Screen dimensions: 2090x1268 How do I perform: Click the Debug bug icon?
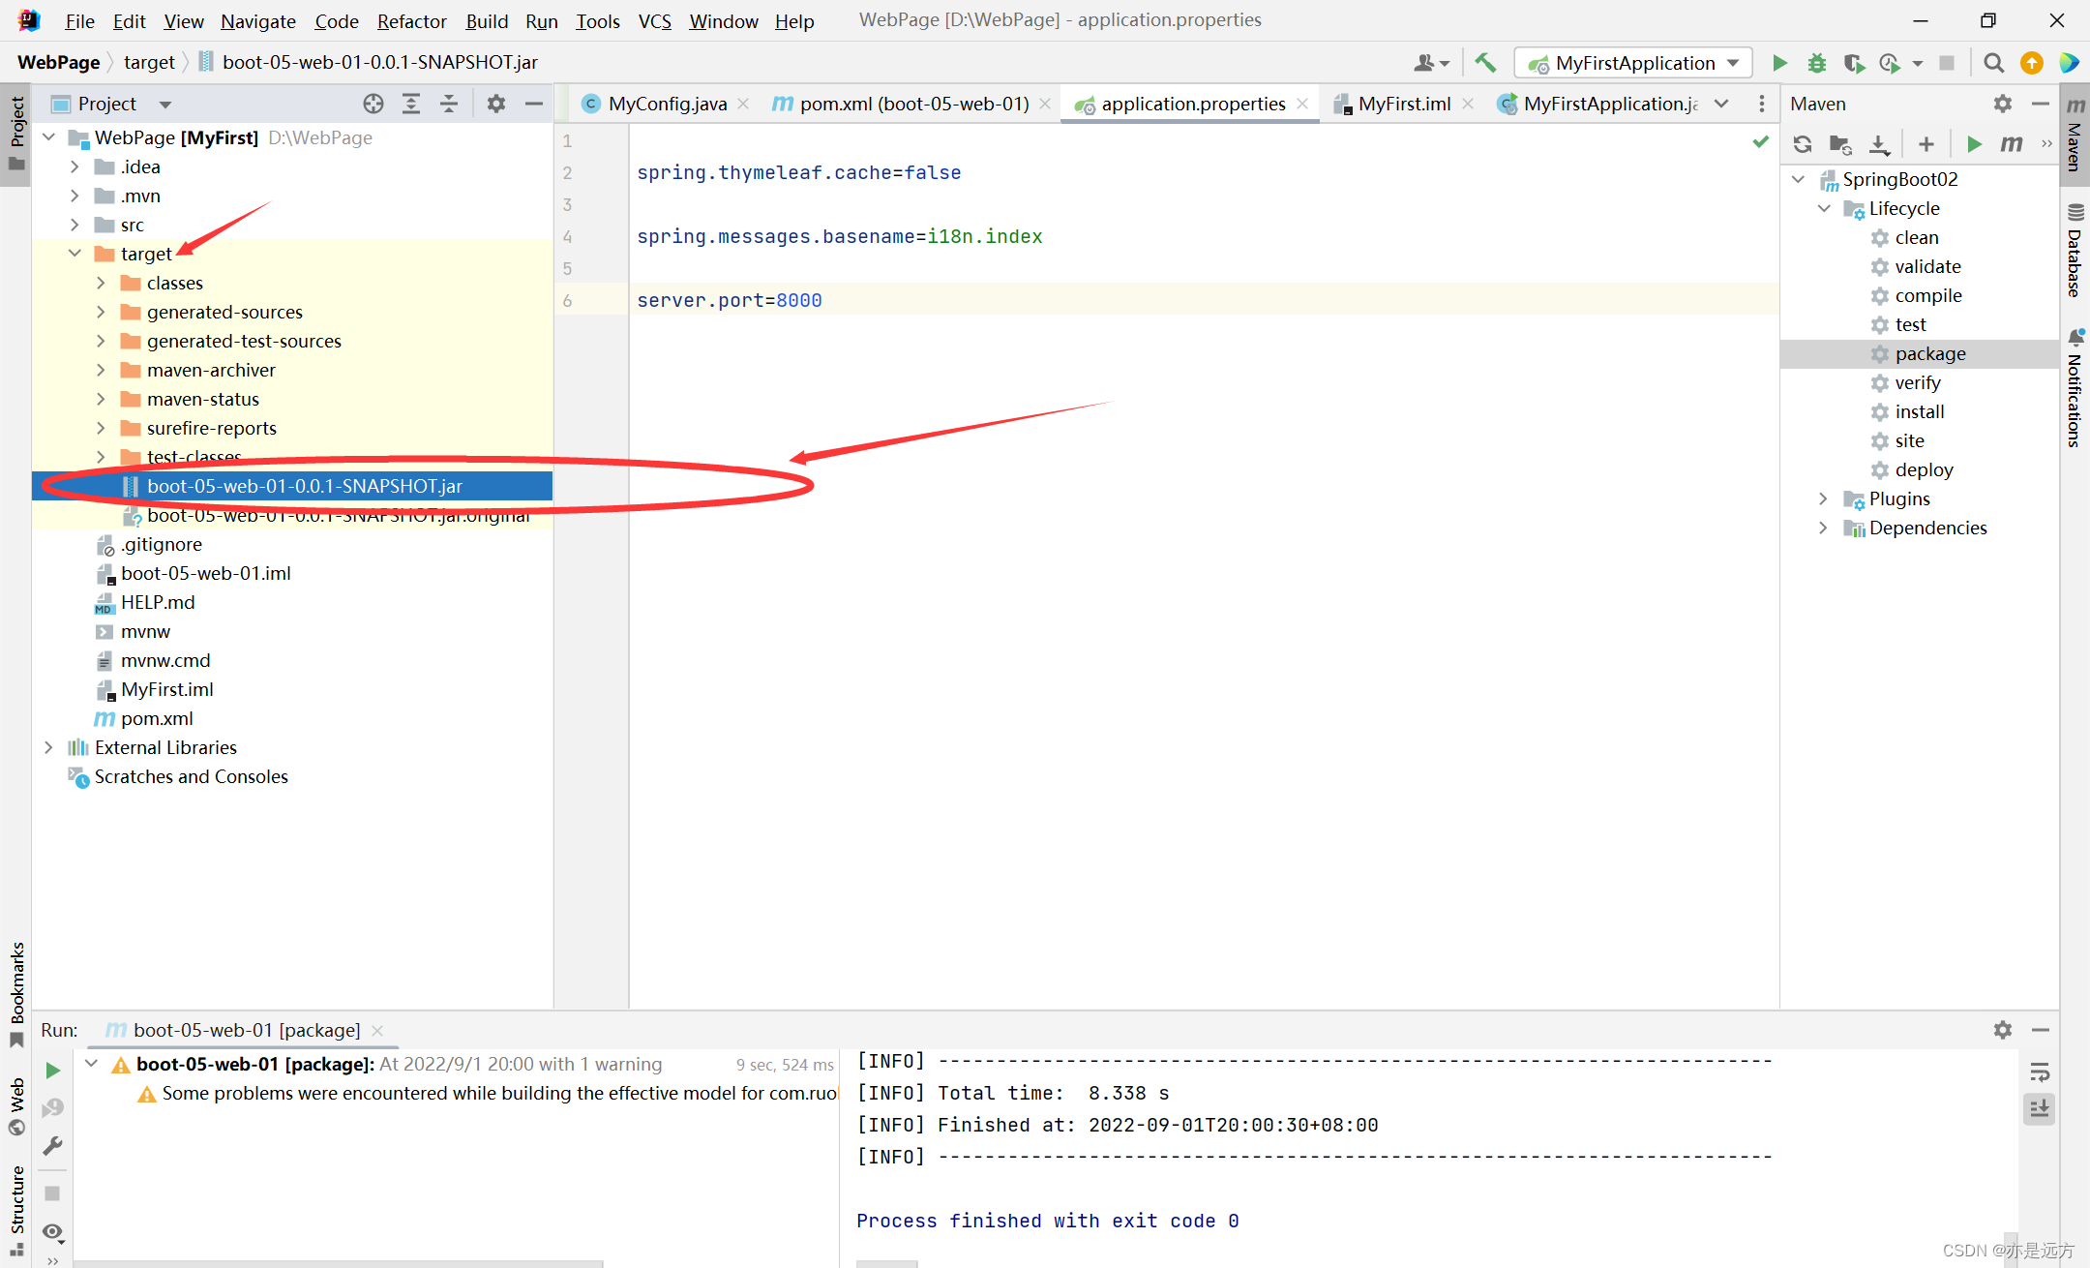click(x=1816, y=63)
